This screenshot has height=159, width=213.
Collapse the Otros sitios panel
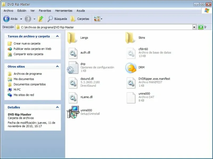[57, 67]
